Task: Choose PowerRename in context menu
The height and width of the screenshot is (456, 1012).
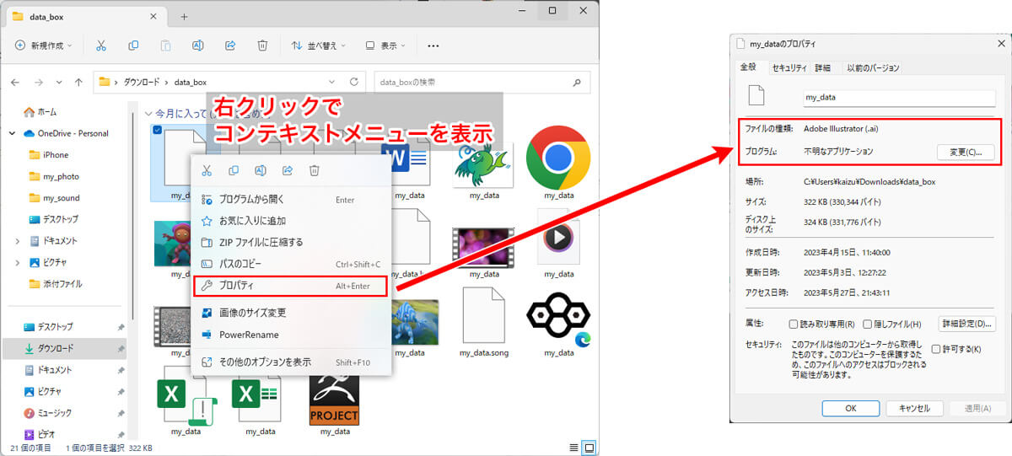Action: point(293,335)
